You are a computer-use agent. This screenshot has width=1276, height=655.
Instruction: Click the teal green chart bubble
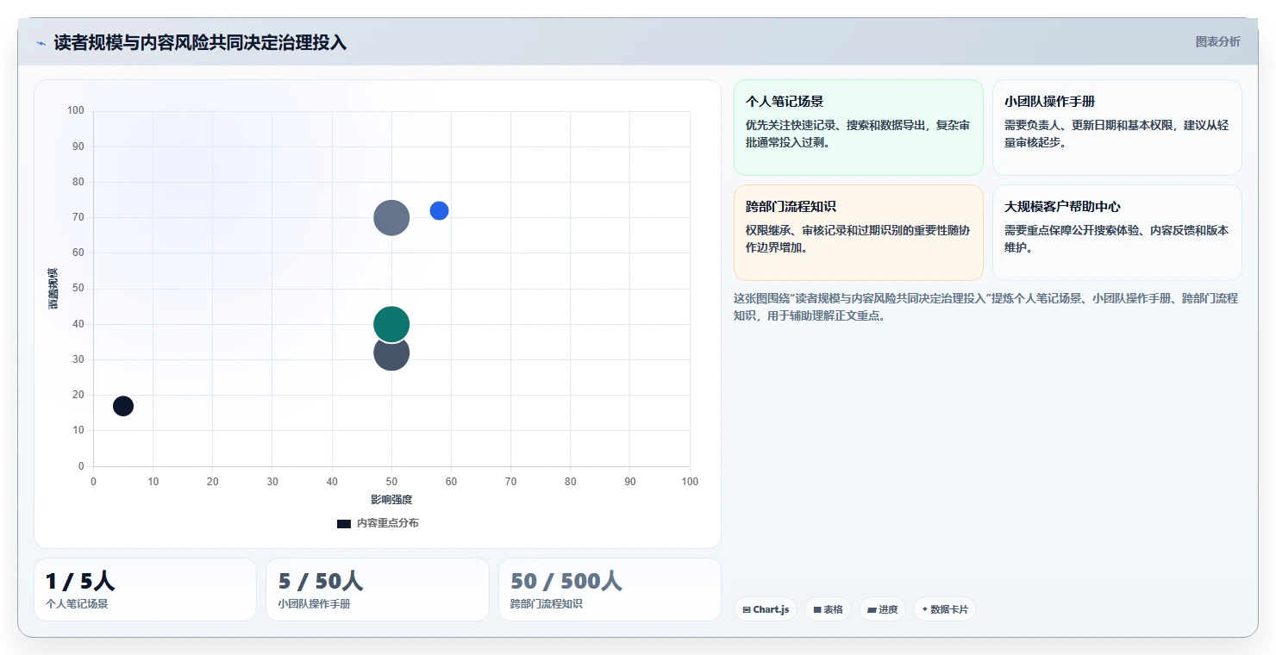(391, 324)
